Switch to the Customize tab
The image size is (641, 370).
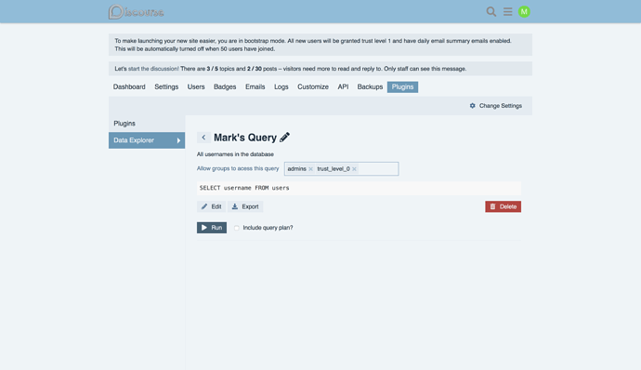[313, 86]
